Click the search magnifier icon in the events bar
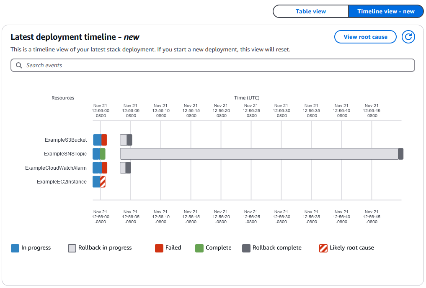This screenshot has height=288, width=426. coord(19,65)
